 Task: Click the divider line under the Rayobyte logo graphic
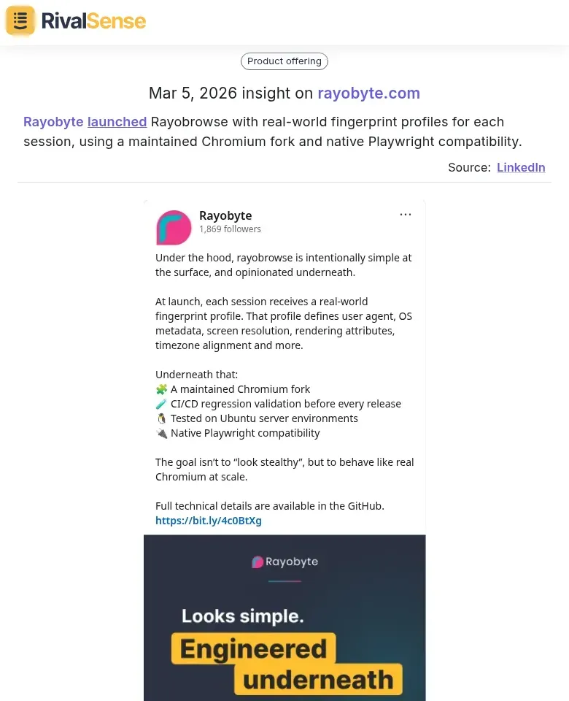click(x=284, y=579)
